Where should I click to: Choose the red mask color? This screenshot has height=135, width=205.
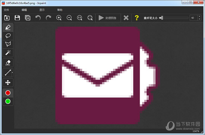[x=8, y=93]
